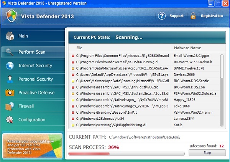This screenshot has height=162, width=230.
Task: Click the Perform Scan magnifier icon
Action: click(10, 52)
